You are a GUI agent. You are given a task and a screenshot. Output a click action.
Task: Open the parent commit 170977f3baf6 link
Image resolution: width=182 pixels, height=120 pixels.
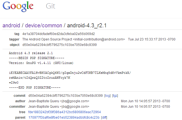coord(64,118)
